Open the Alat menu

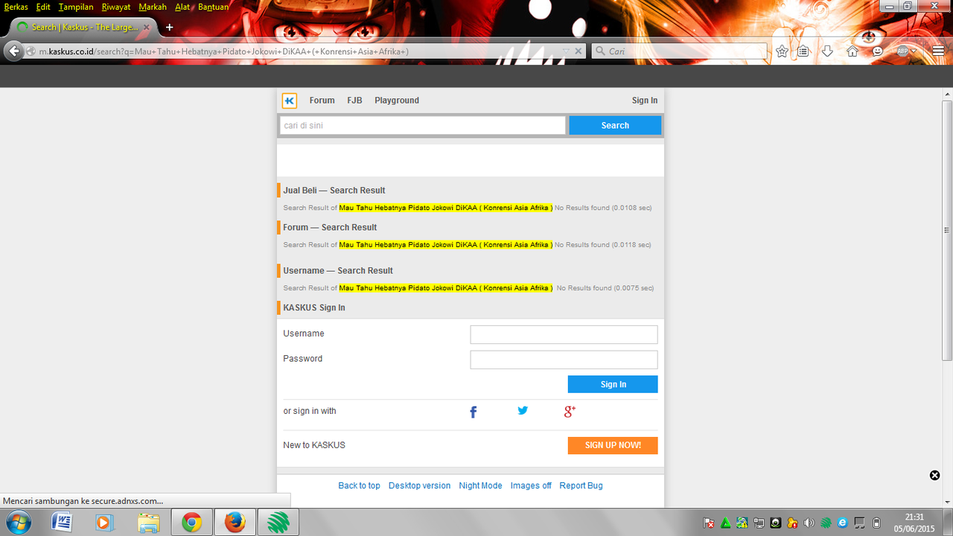[x=182, y=7]
